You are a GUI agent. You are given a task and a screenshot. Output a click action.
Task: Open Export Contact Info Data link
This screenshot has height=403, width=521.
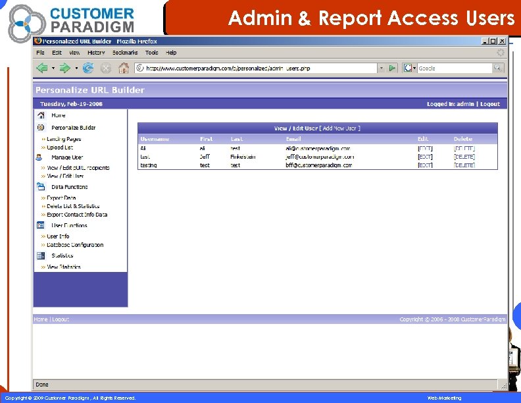77,215
